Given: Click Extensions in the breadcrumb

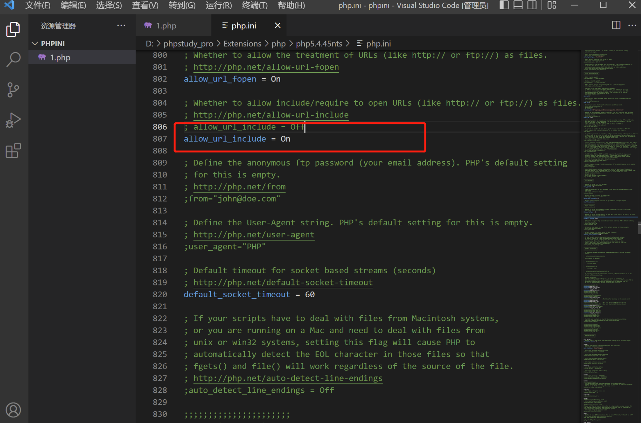Looking at the screenshot, I should [242, 44].
